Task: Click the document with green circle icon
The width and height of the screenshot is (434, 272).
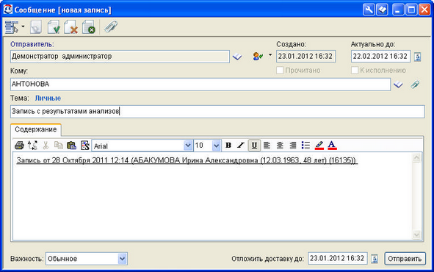Action: [89, 27]
